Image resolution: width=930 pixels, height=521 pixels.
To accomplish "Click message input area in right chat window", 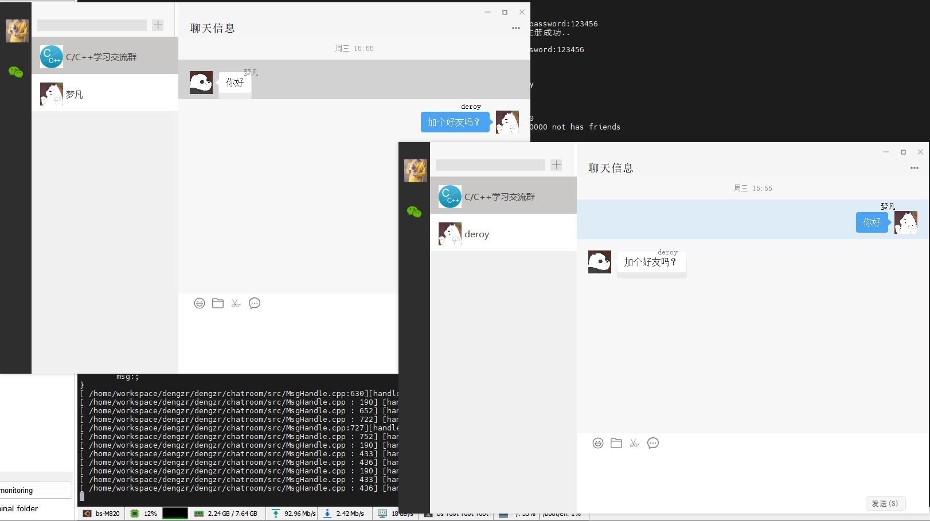I will 752,473.
